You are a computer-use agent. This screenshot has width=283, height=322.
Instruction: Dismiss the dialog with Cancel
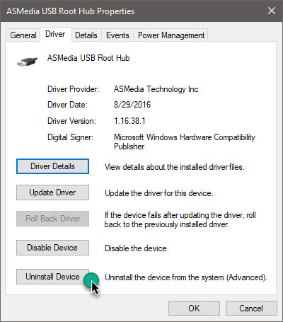click(x=251, y=308)
